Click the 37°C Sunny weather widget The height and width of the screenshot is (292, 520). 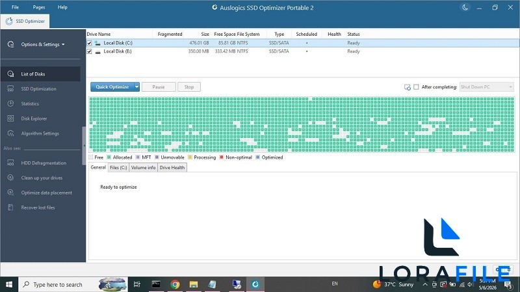tap(393, 284)
